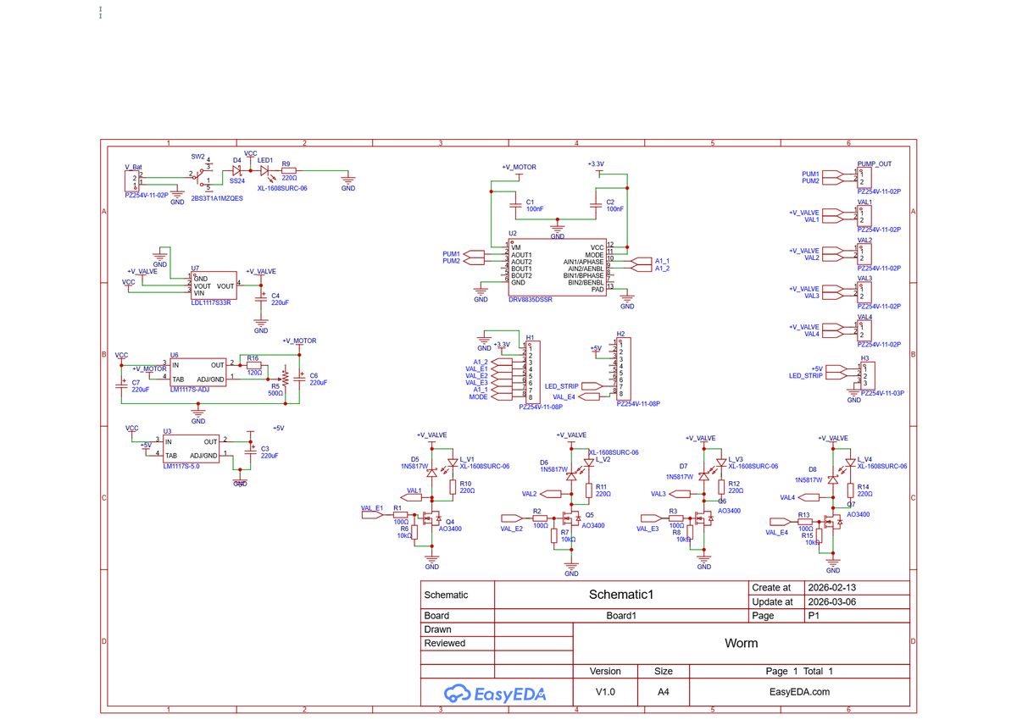Click the PUMP_OUT connector label

point(874,163)
